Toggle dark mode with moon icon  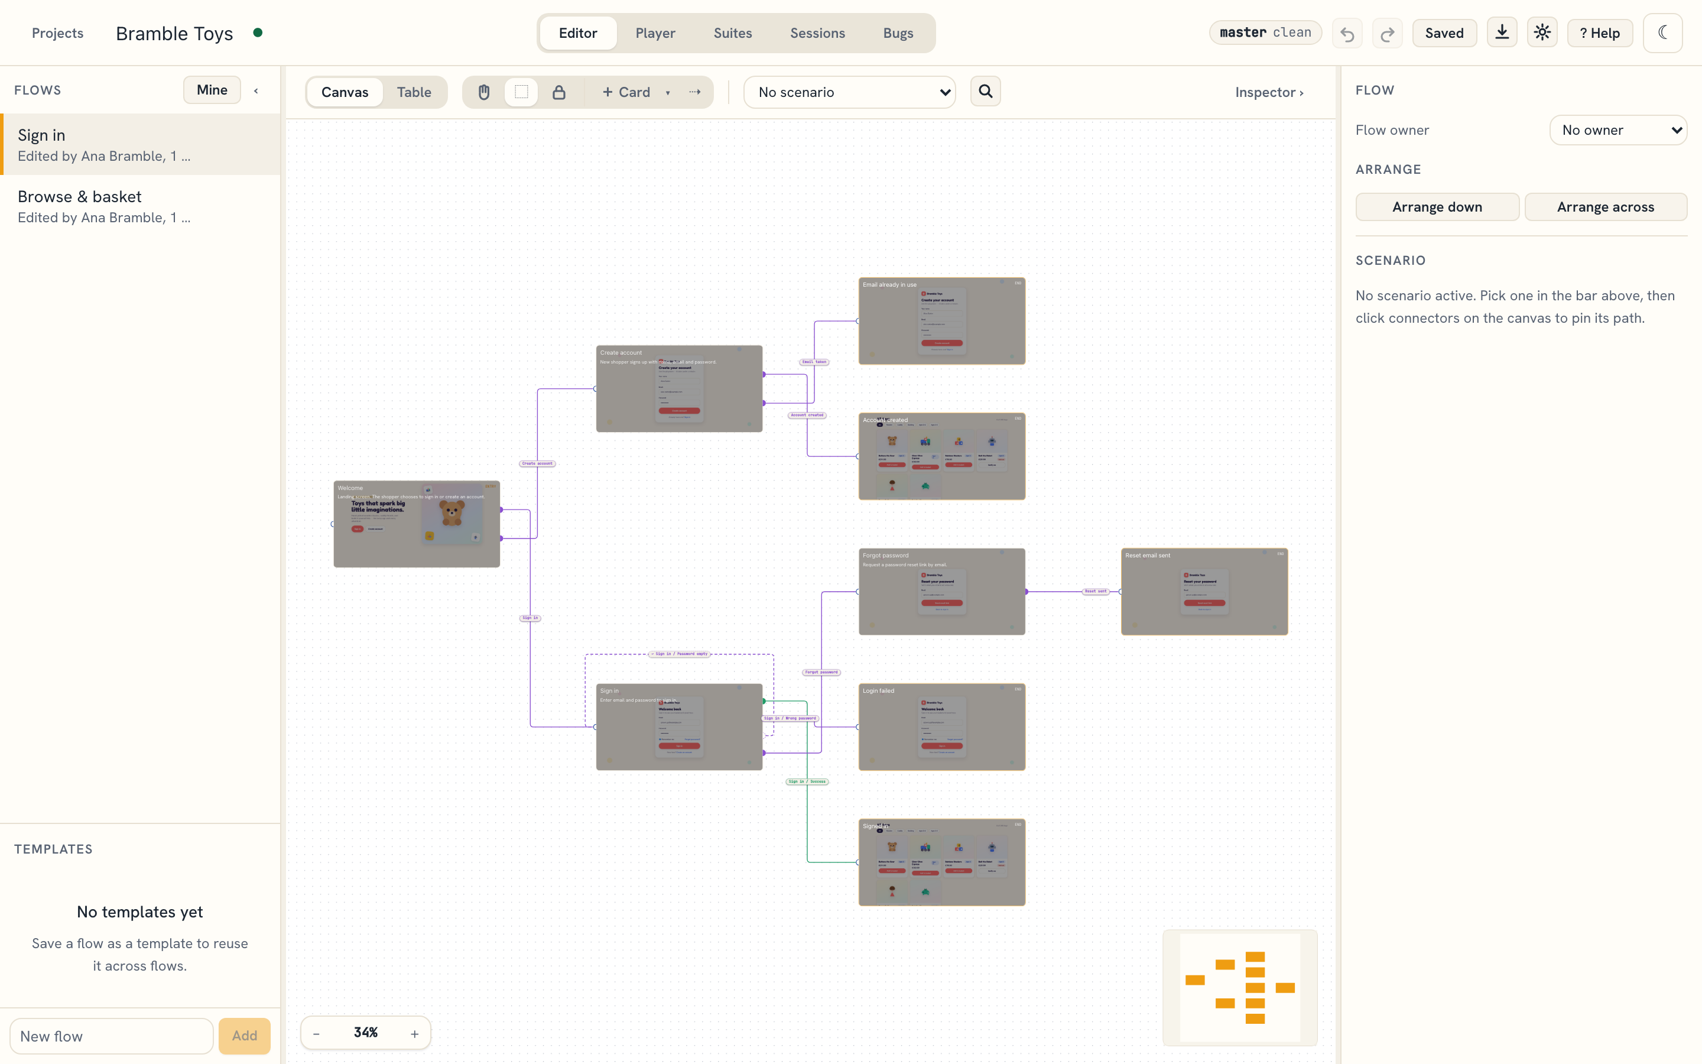1662,33
